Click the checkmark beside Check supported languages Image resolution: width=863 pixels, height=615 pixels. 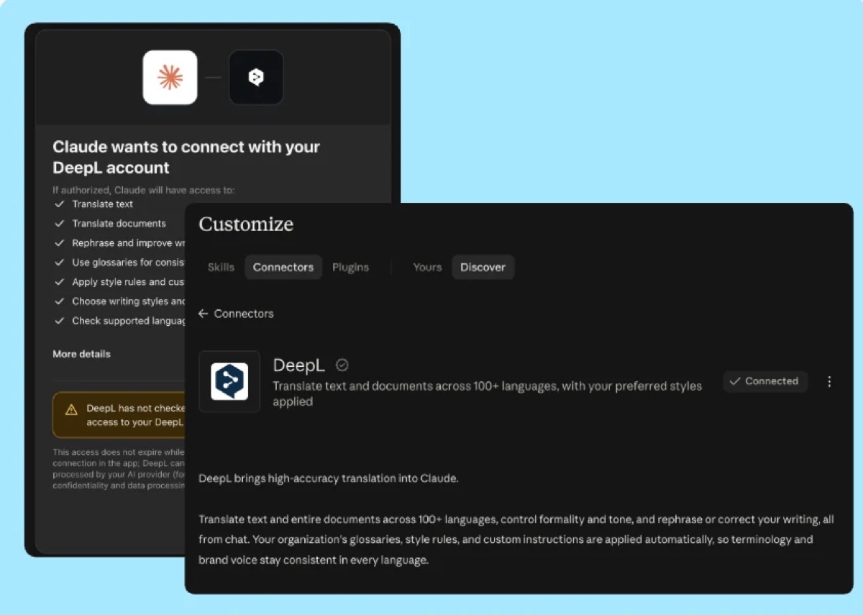click(x=59, y=321)
